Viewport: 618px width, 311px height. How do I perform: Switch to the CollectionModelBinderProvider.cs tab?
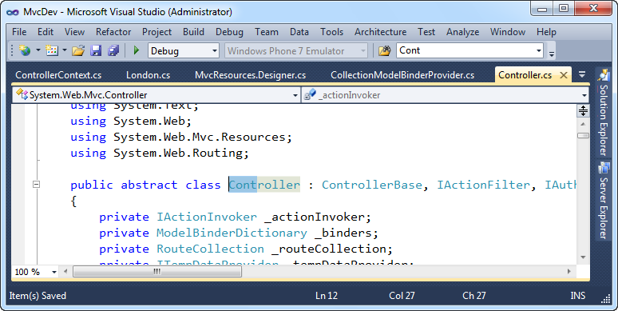pyautogui.click(x=402, y=75)
